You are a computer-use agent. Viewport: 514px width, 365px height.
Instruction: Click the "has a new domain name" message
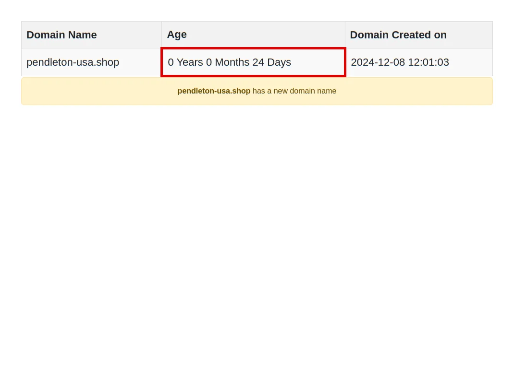pyautogui.click(x=294, y=91)
